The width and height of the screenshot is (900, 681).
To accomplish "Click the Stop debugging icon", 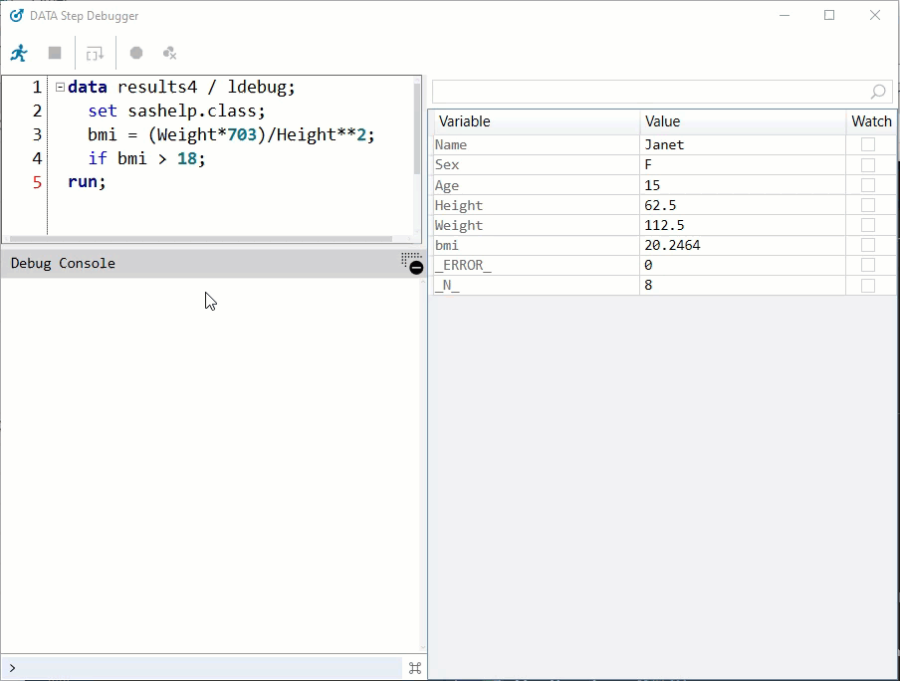I will [55, 52].
